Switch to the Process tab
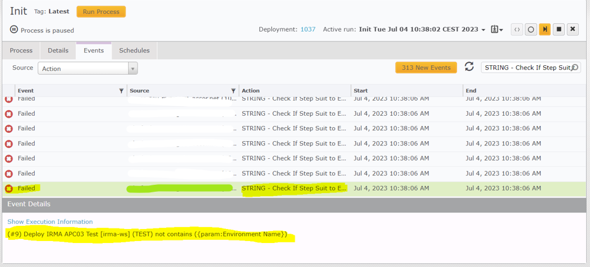Image resolution: width=590 pixels, height=267 pixels. click(21, 51)
